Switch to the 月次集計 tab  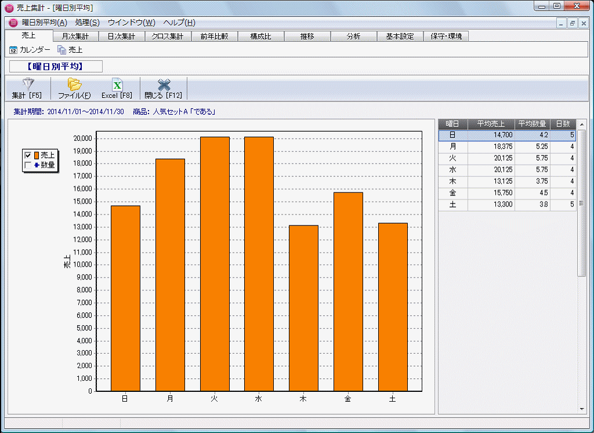click(x=75, y=37)
